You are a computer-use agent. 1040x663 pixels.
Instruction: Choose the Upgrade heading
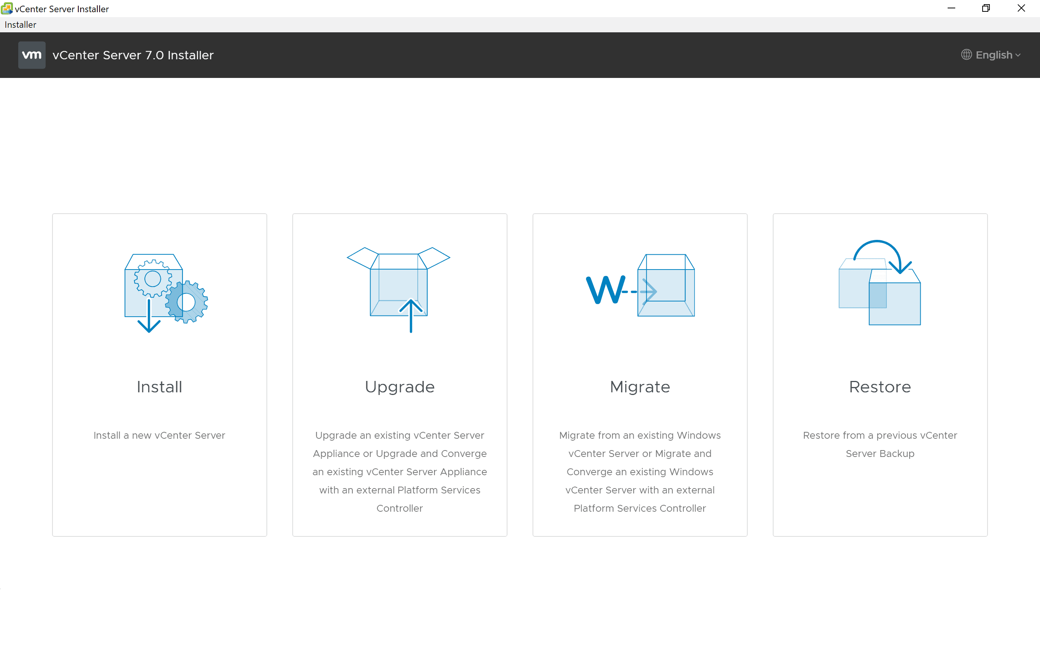[x=400, y=388]
